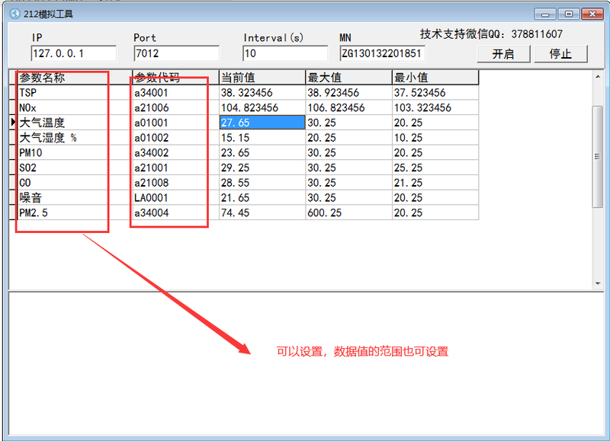Click the row header of the PM2.5 row
The width and height of the screenshot is (610, 441).
[x=13, y=213]
